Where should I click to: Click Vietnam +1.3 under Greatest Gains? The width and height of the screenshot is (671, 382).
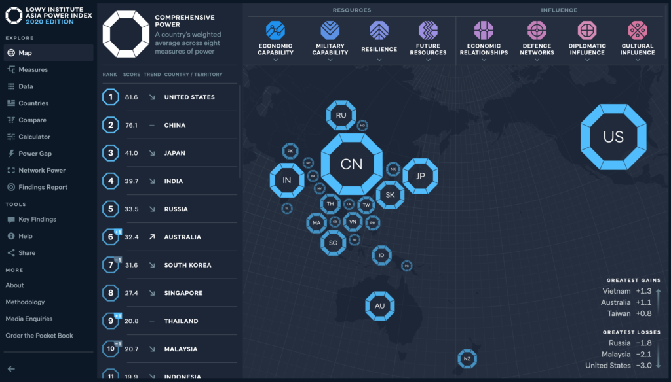pos(627,292)
